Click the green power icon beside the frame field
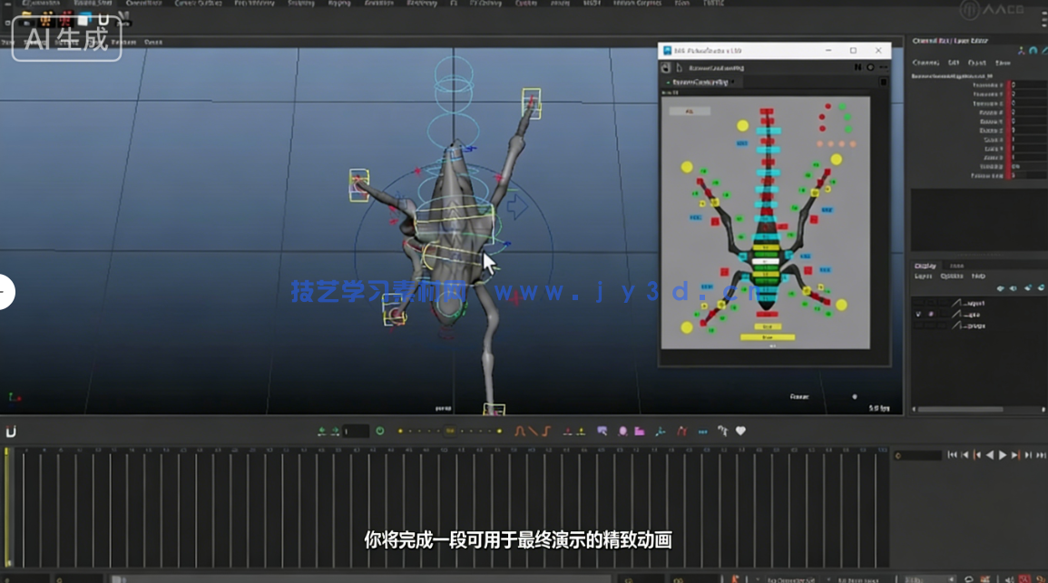Viewport: 1048px width, 583px height. click(380, 432)
